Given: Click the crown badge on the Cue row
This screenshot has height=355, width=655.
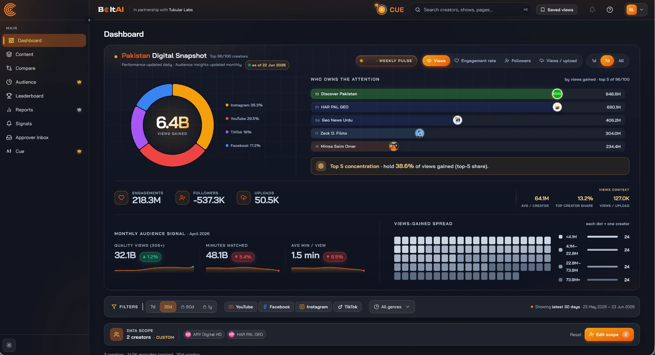Looking at the screenshot, I should (79, 151).
